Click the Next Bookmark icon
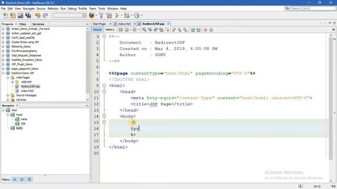The height and width of the screenshot is (189, 337). 180,30
